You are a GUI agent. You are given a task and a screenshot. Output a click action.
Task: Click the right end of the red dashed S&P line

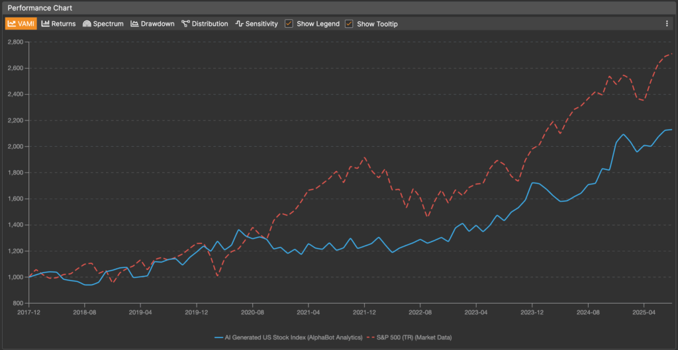tap(671, 54)
